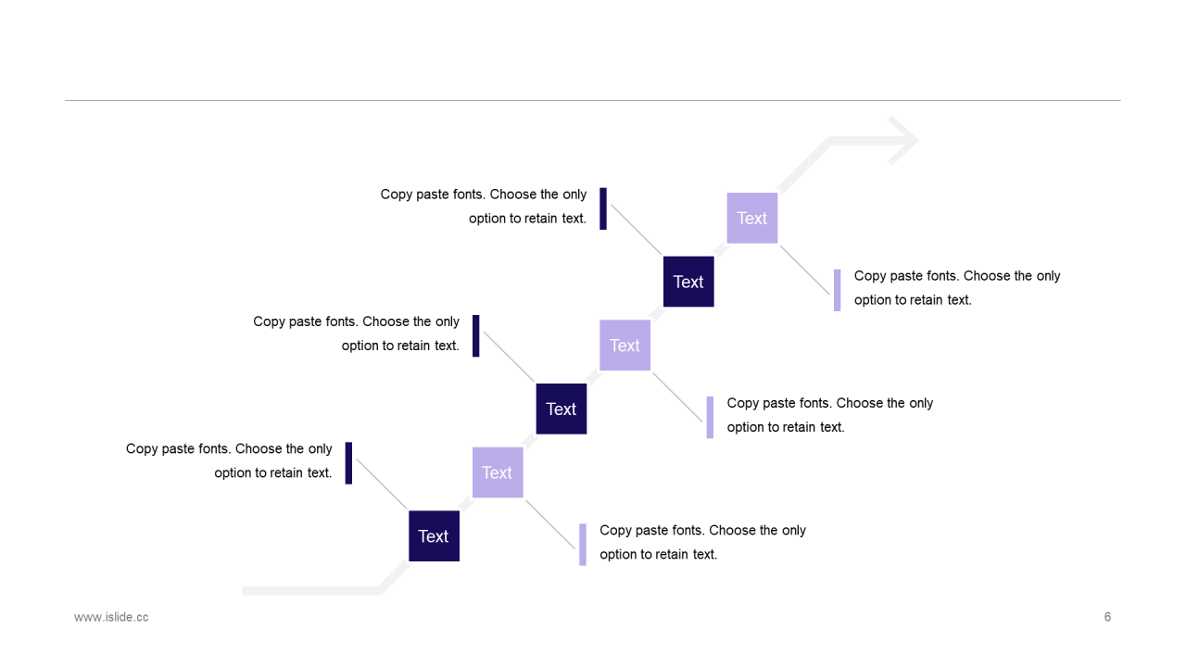Select the bottom-left Copy paste fonts text
The image size is (1186, 667).
[229, 460]
